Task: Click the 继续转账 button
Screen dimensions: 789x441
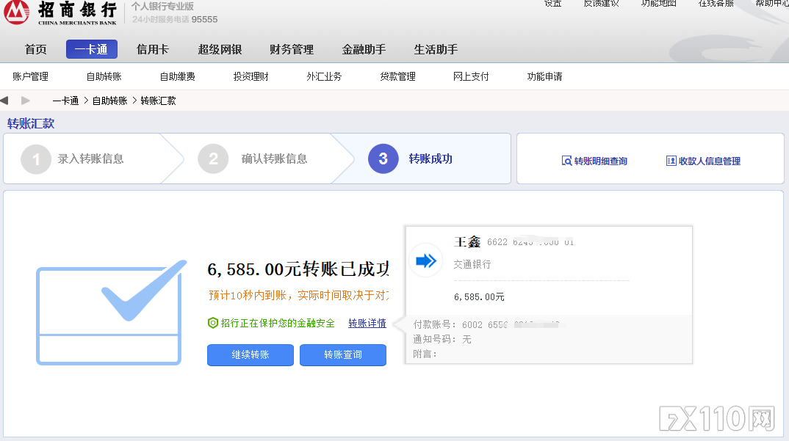Action: click(250, 355)
